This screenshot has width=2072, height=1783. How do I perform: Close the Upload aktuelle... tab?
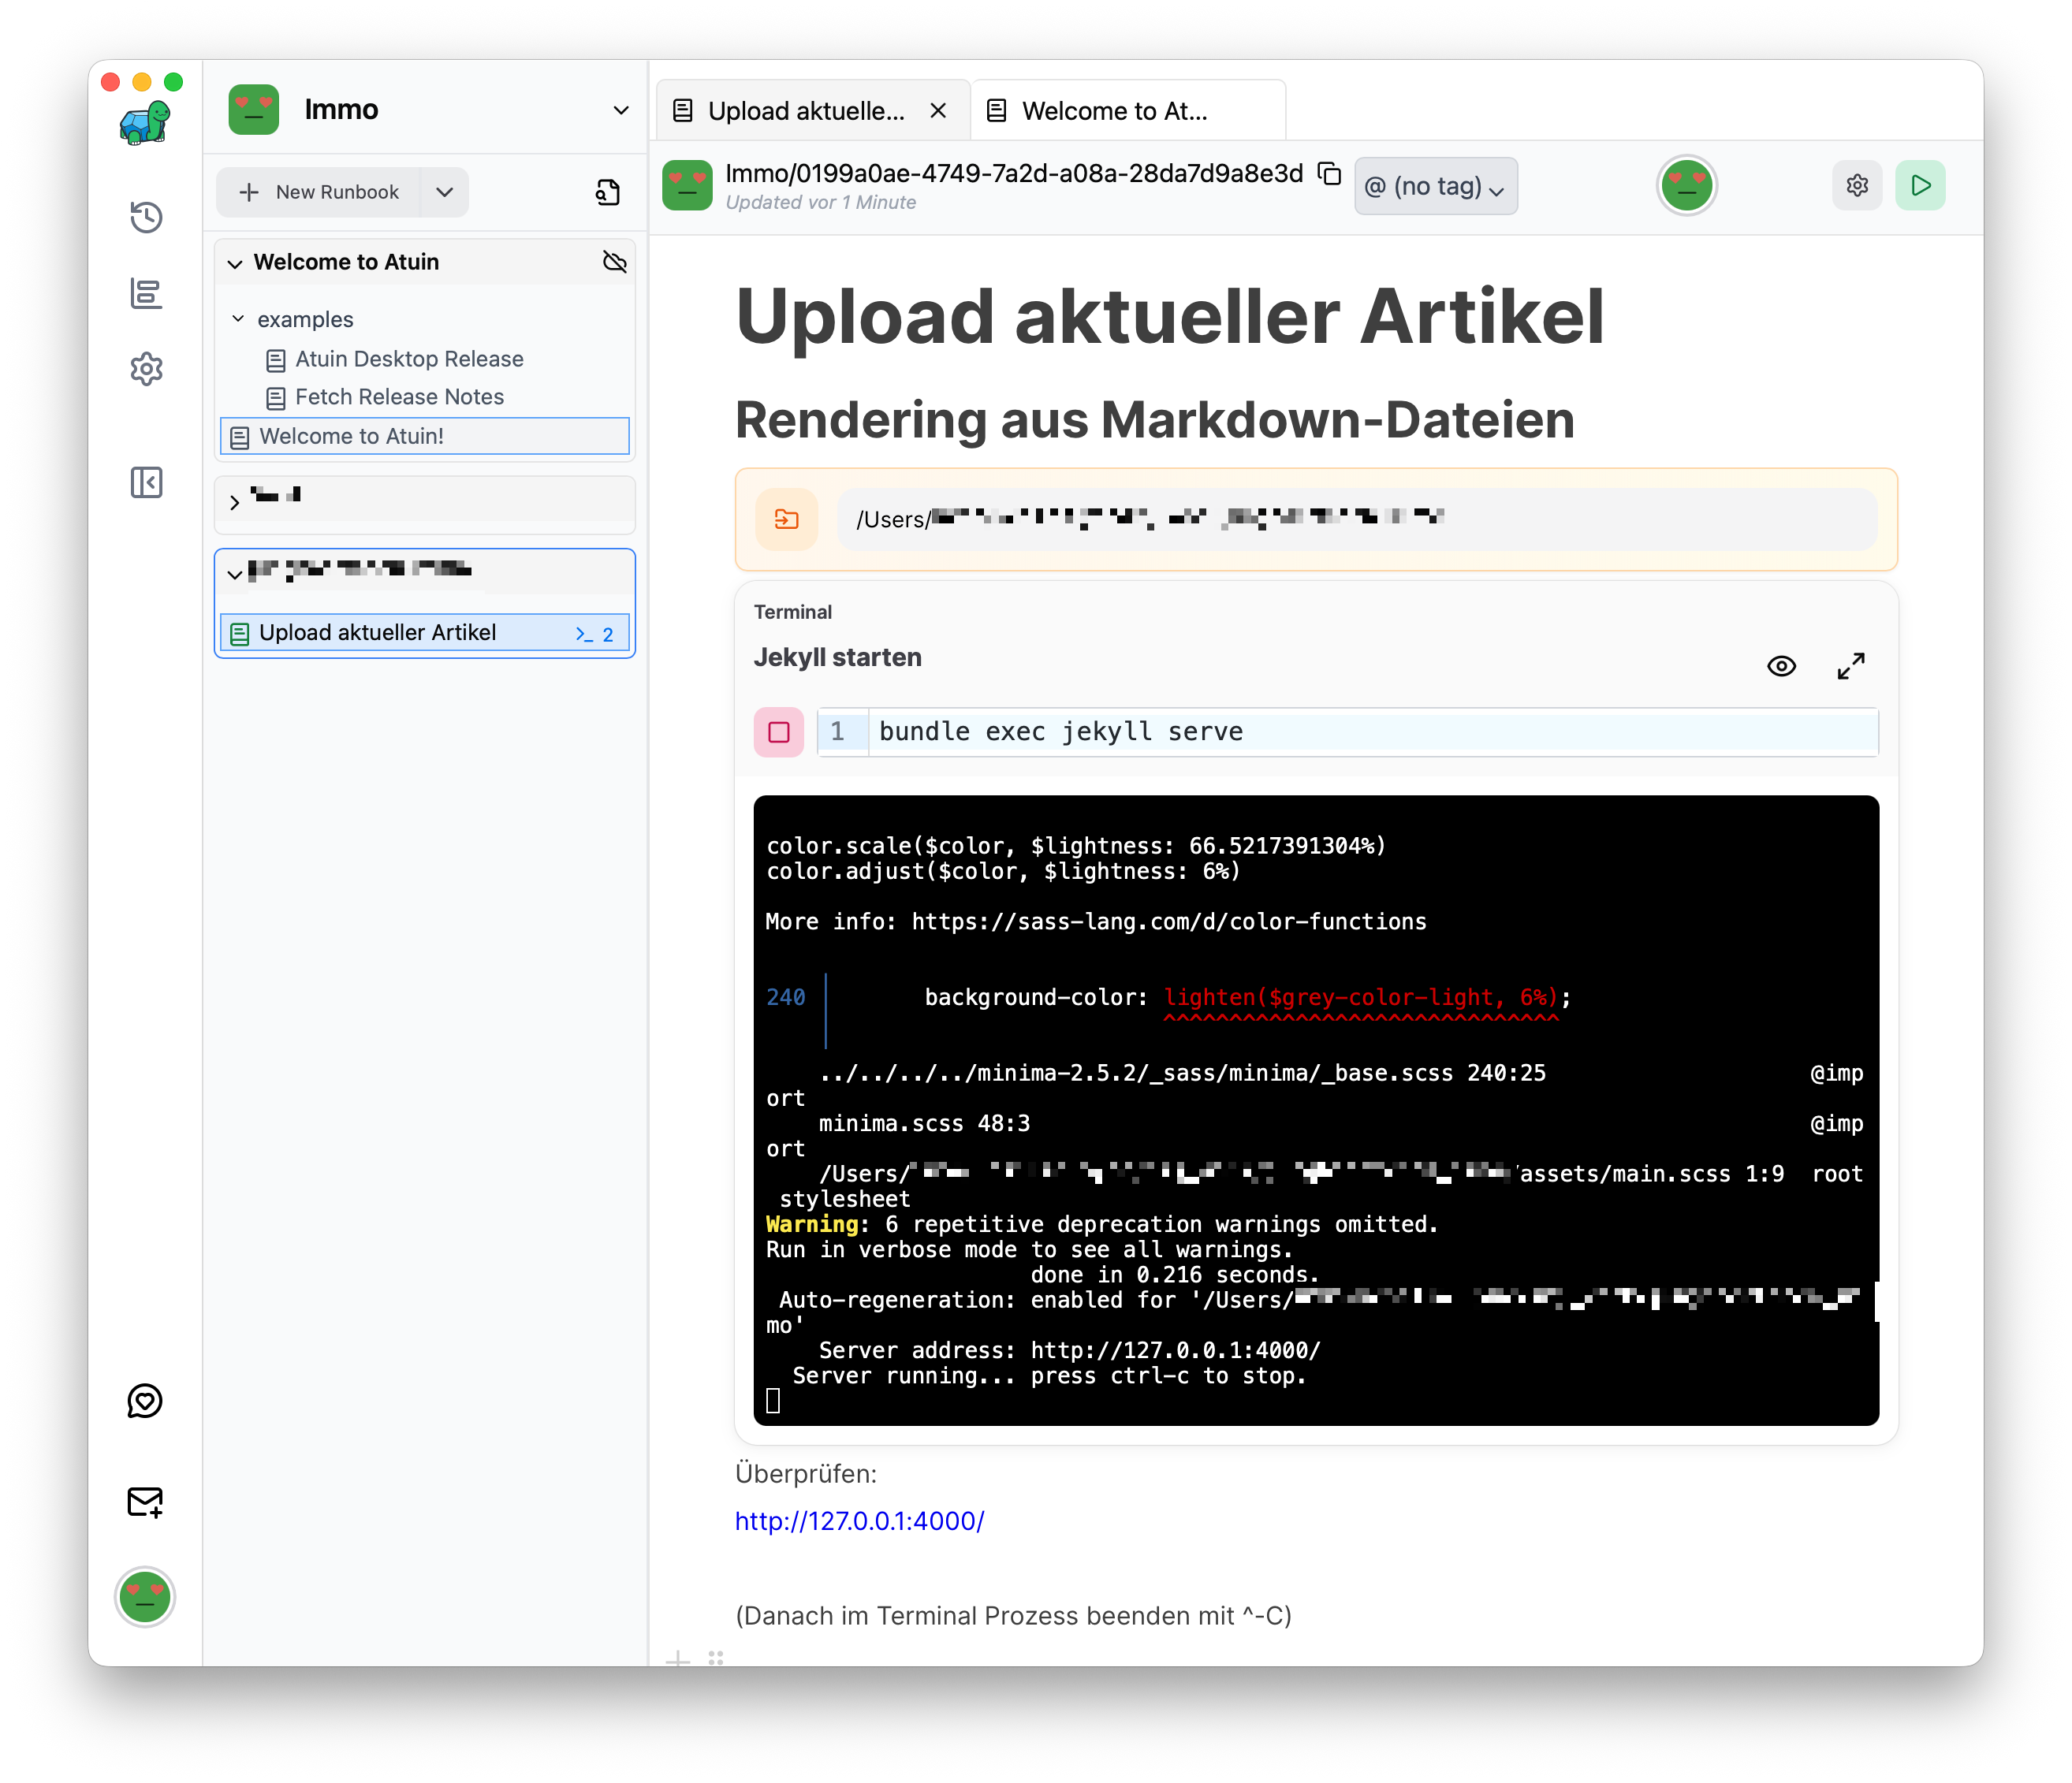(x=938, y=111)
